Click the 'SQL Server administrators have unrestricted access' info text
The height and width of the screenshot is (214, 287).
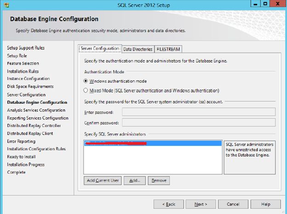(249, 150)
